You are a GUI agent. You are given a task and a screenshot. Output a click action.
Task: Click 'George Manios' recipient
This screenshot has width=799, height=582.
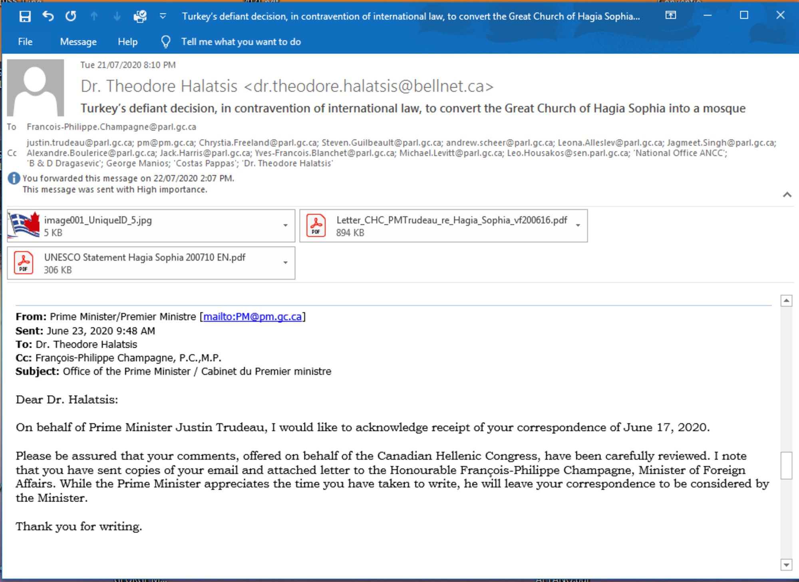pyautogui.click(x=137, y=163)
